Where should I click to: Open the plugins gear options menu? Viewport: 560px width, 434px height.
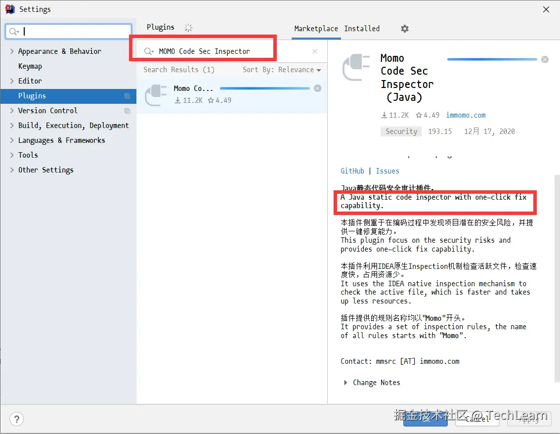[405, 29]
